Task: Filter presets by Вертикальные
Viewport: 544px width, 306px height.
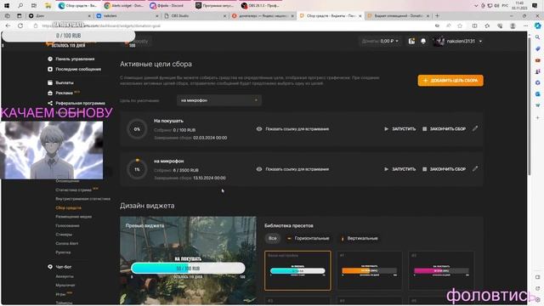Action: point(360,238)
